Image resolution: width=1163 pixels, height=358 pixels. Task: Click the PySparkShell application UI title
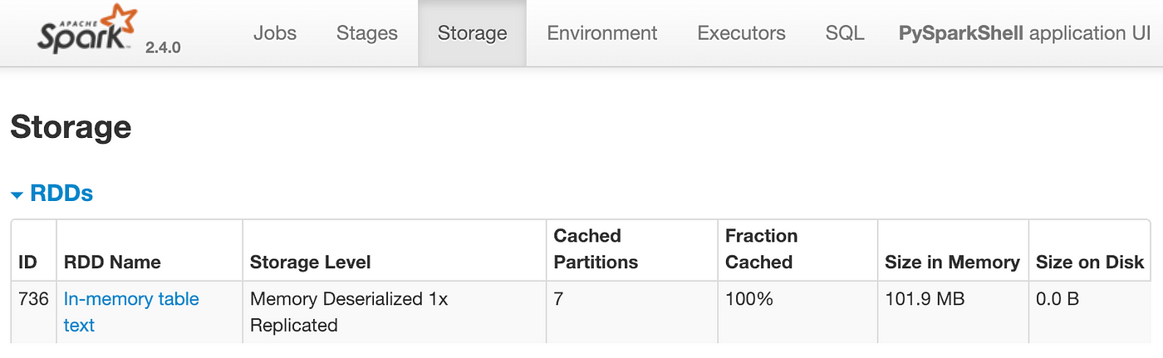[x=1024, y=33]
